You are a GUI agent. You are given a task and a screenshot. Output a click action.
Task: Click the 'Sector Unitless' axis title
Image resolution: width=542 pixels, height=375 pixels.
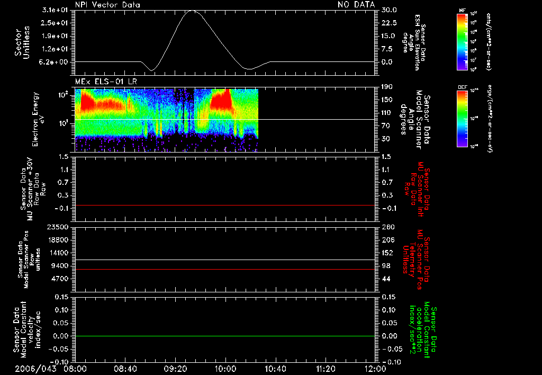22,42
